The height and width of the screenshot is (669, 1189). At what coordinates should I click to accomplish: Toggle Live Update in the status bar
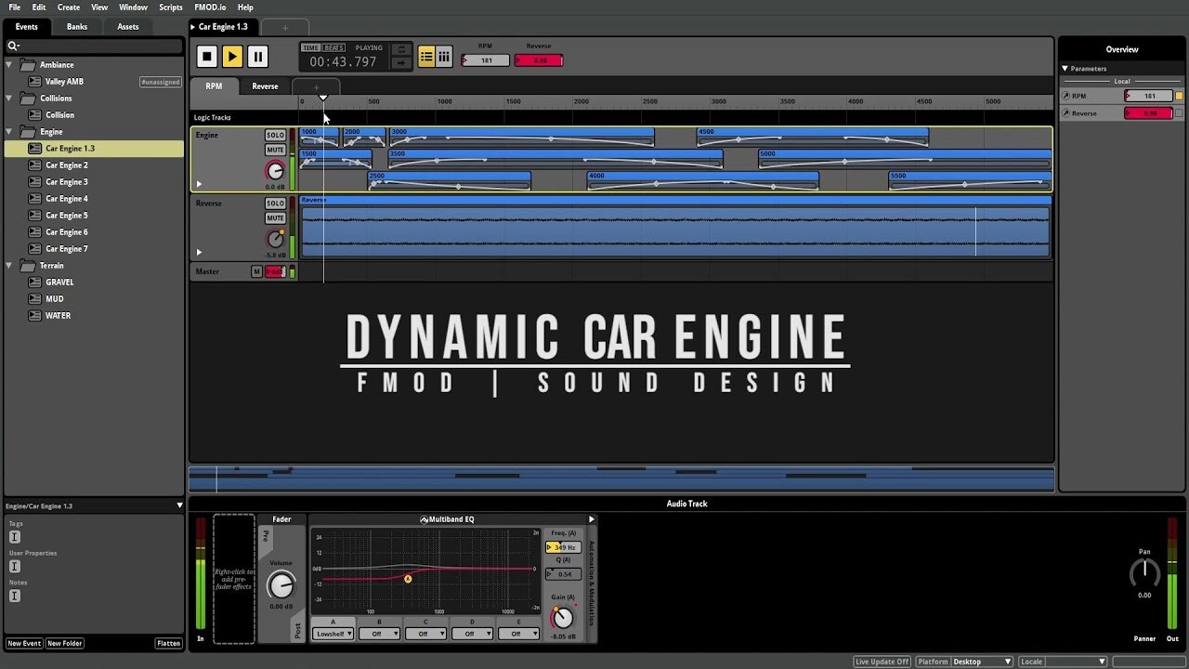point(881,661)
